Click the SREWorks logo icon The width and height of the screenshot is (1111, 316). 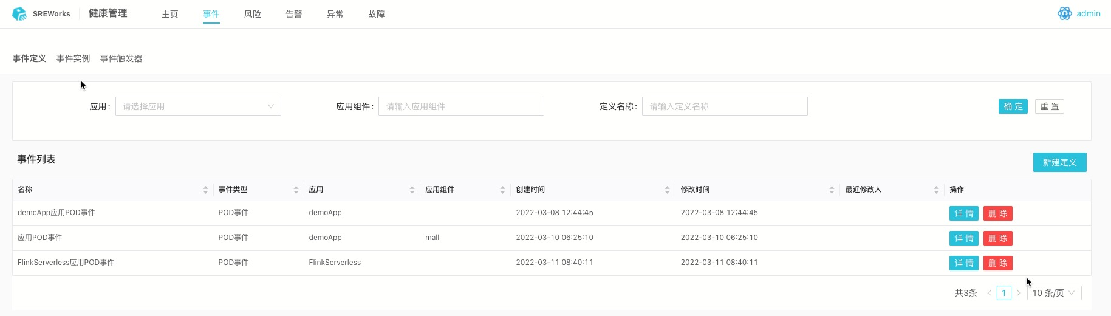pyautogui.click(x=19, y=13)
